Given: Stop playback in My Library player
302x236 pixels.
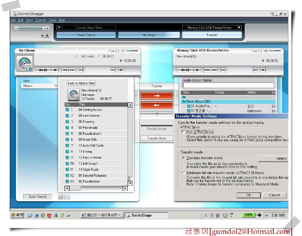Looking at the screenshot, I should pyautogui.click(x=55, y=70).
